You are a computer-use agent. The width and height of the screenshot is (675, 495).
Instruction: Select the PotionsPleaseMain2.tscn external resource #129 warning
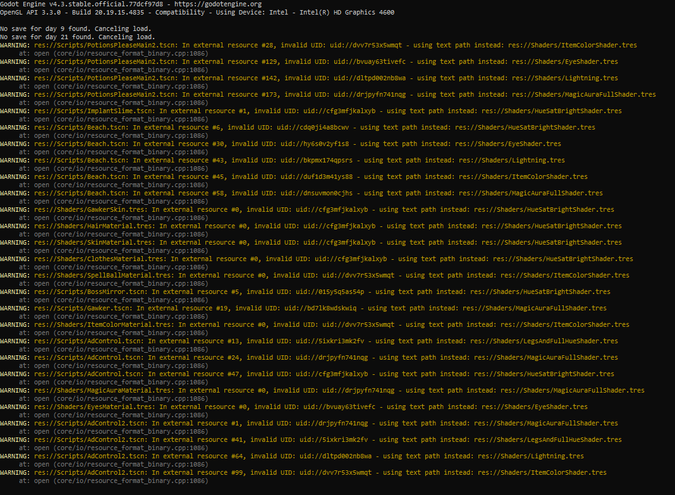(309, 61)
